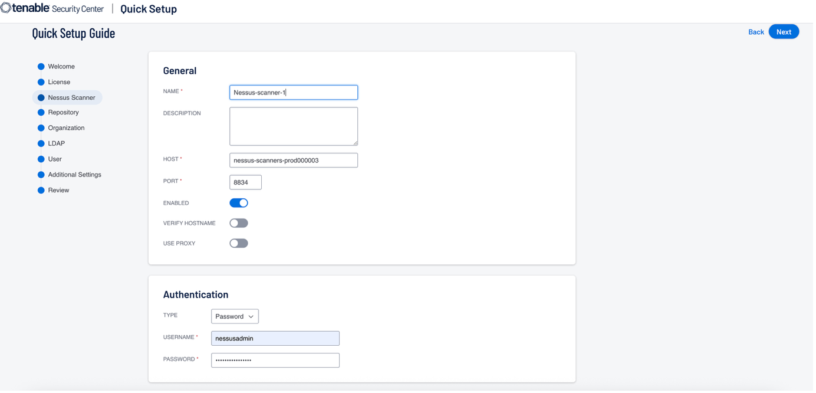Viewport: 816px width, 393px height.
Task: Click the Next button
Action: click(x=784, y=32)
